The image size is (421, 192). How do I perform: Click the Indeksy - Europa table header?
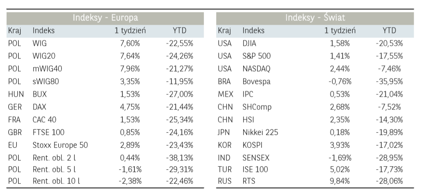(105, 18)
